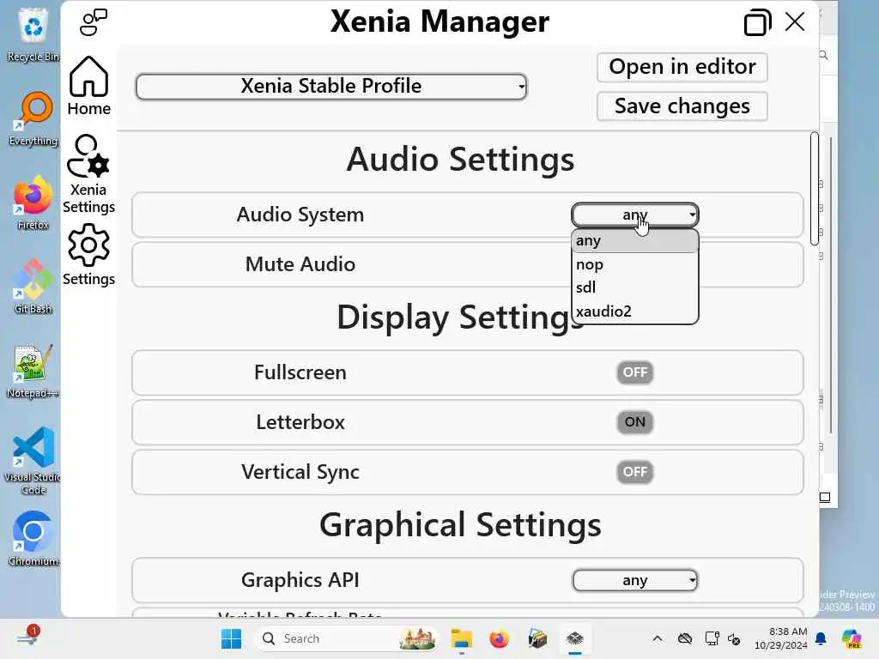Open the Graphics API dropdown

tap(634, 580)
